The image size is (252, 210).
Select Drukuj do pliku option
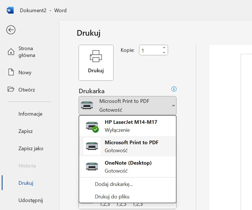112,196
